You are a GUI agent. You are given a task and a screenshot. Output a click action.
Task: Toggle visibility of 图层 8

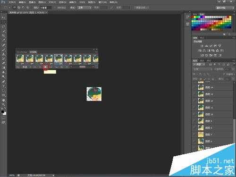pyautogui.click(x=195, y=128)
